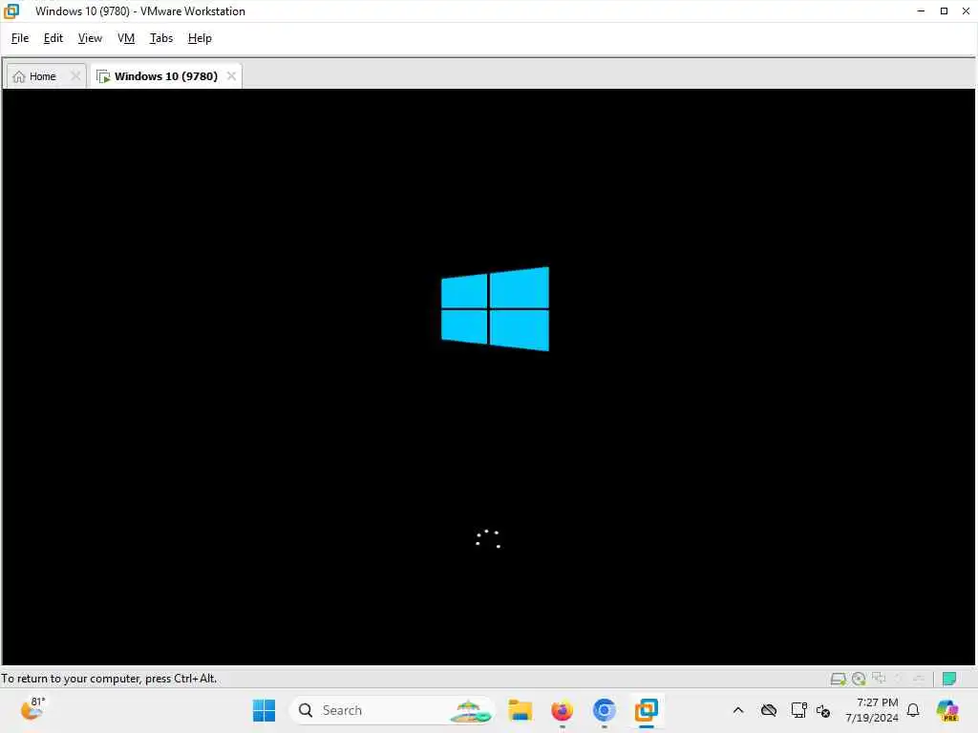The image size is (978, 733).
Task: Close the Windows 10 (9780) tab
Action: 231,76
